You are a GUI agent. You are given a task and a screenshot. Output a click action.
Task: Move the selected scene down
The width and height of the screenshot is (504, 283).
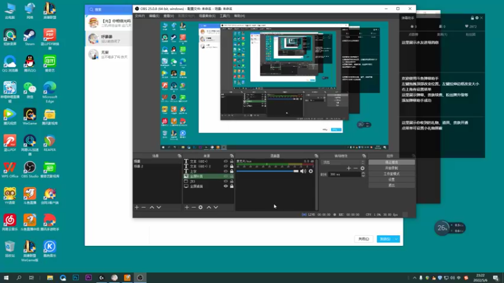(x=159, y=208)
